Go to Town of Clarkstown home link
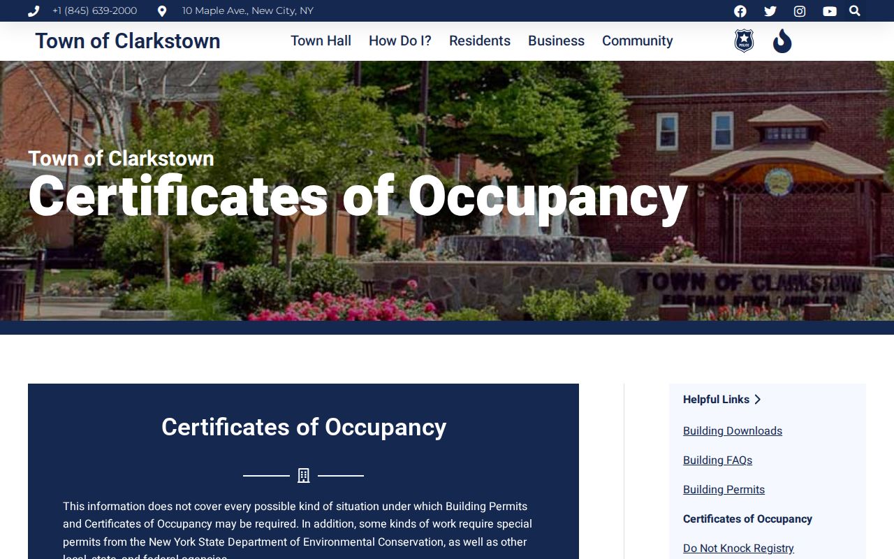This screenshot has width=894, height=559. pos(128,41)
